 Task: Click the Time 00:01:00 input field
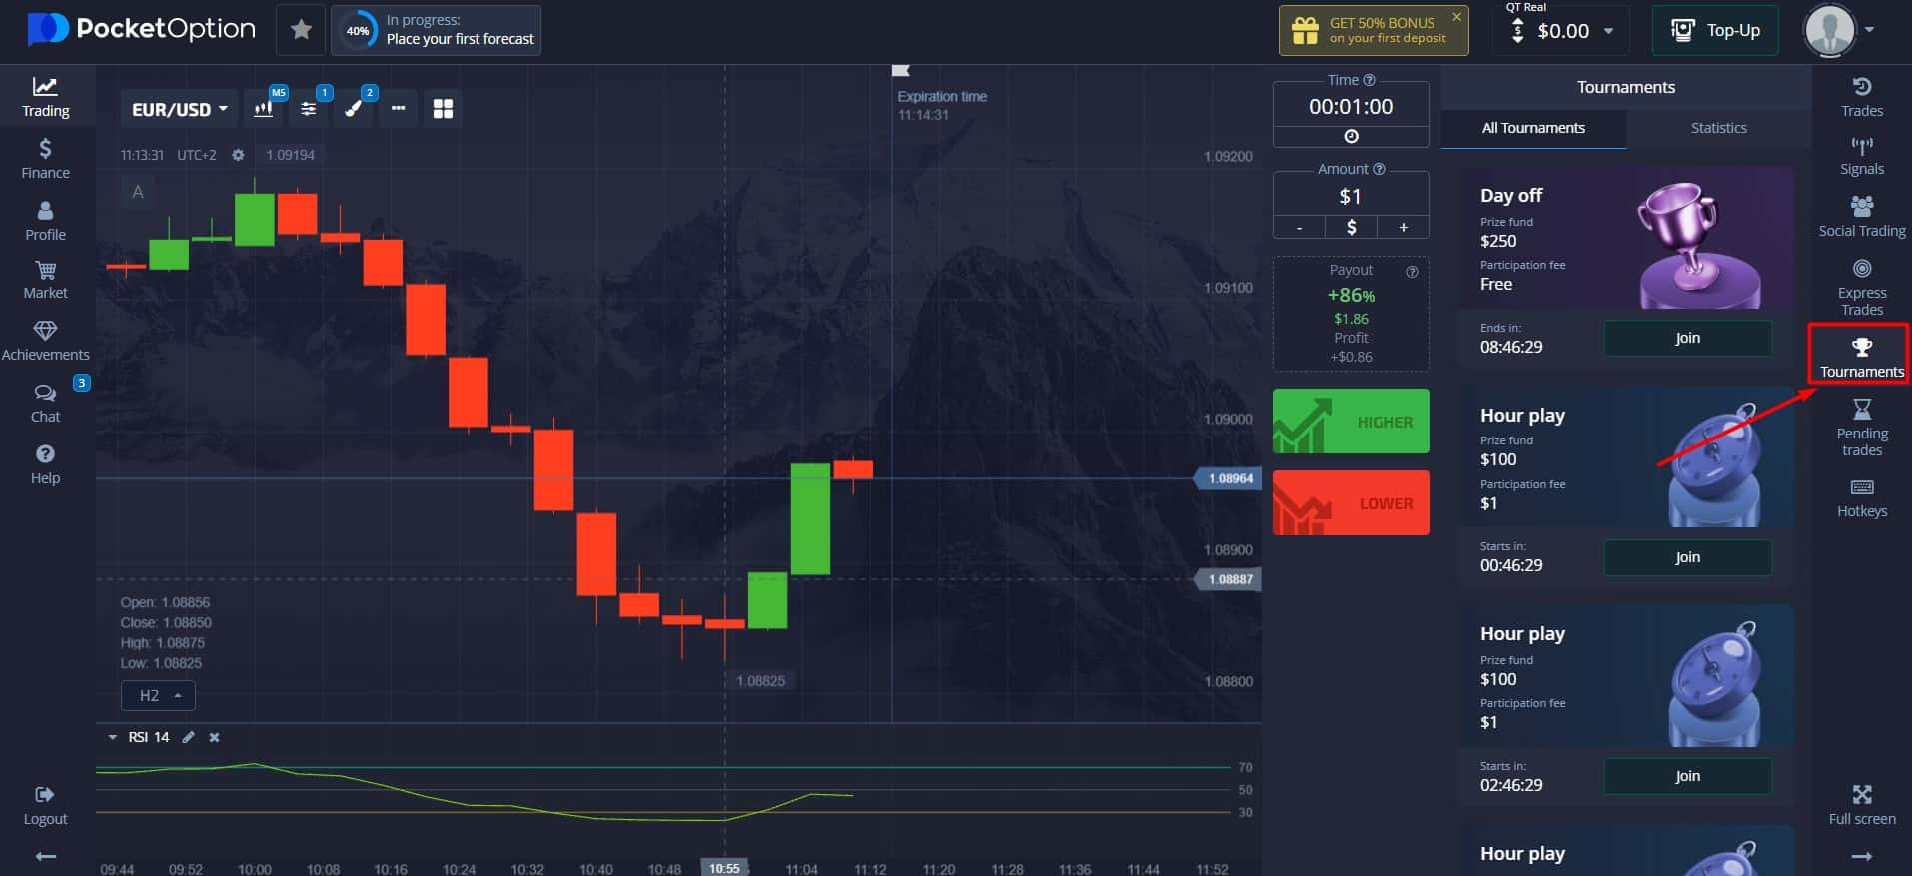point(1351,106)
